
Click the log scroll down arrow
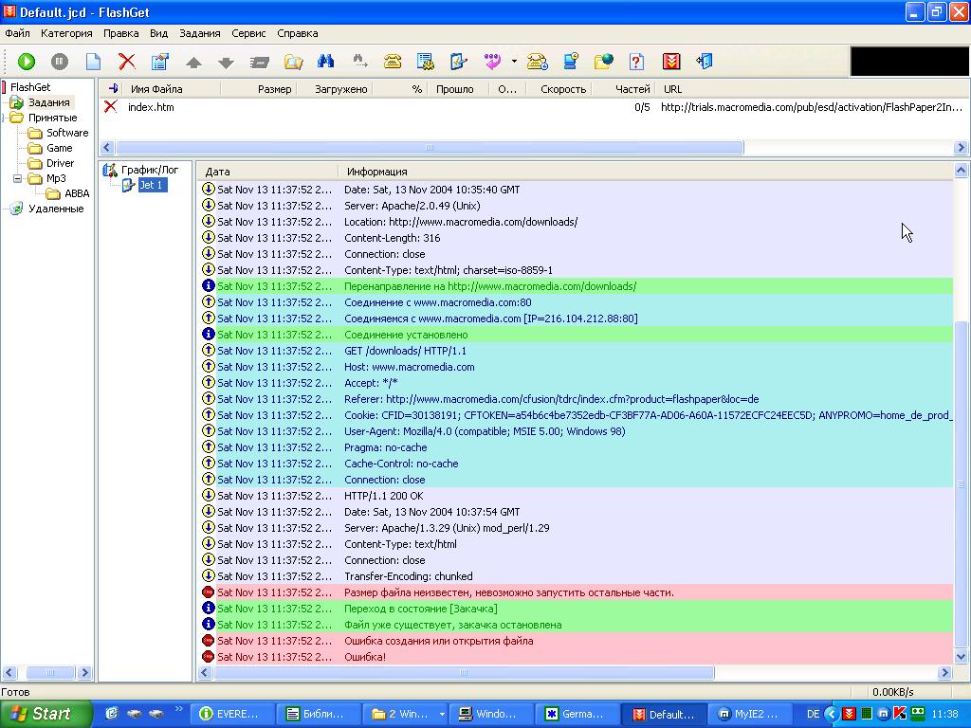[x=962, y=657]
